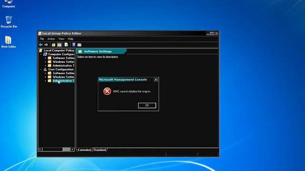Viewport: 305px width, 171px height.
Task: Open the View menu
Action: point(61,39)
